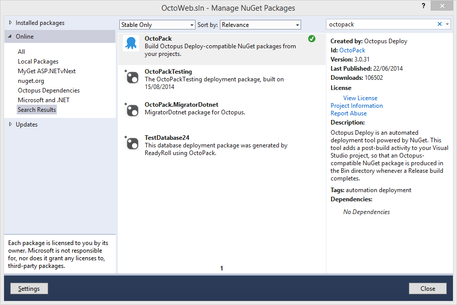Image resolution: width=457 pixels, height=305 pixels.
Task: Click the help question mark in title bar
Action: point(423,6)
